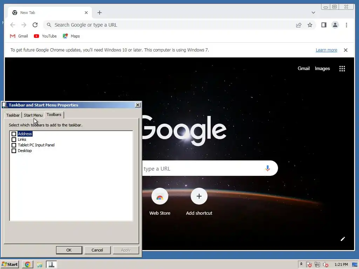Open the Windows Start menu
The image size is (359, 269).
(x=10, y=264)
